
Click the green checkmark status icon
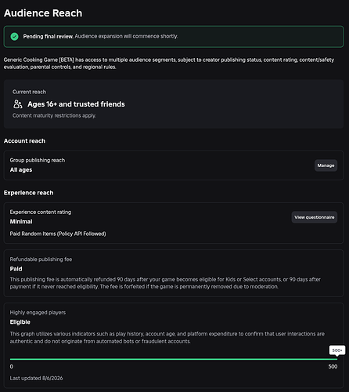click(15, 37)
